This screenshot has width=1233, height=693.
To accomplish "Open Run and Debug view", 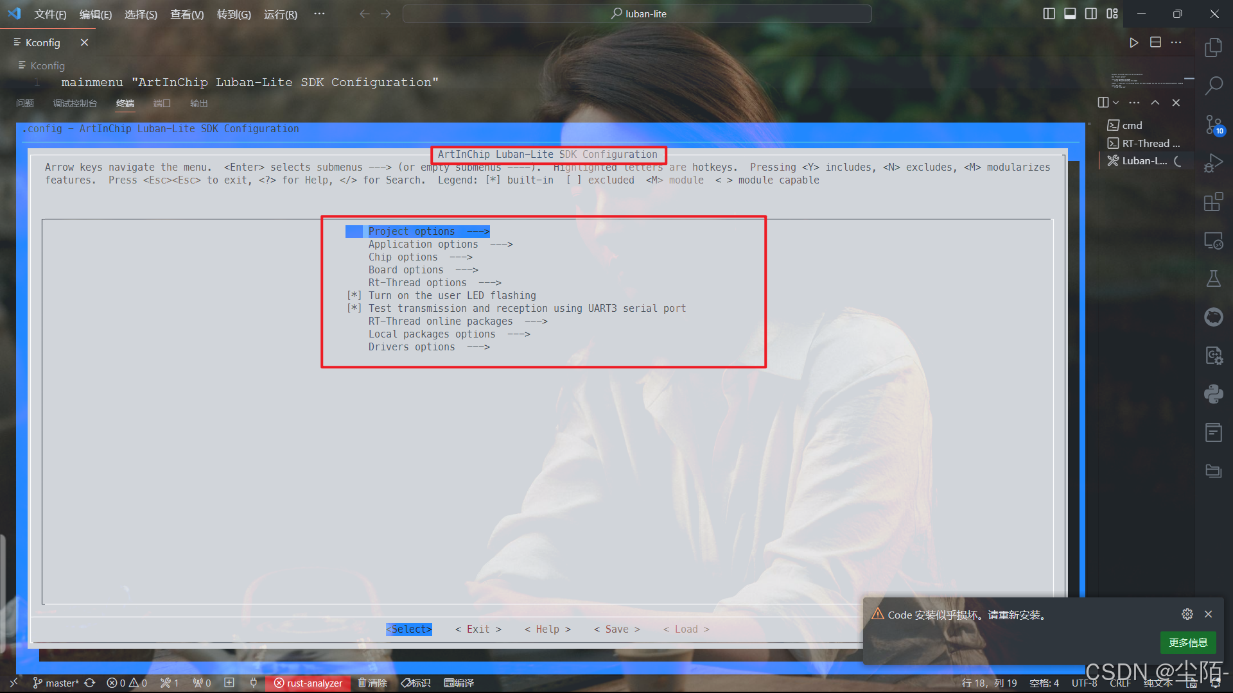I will (1213, 163).
